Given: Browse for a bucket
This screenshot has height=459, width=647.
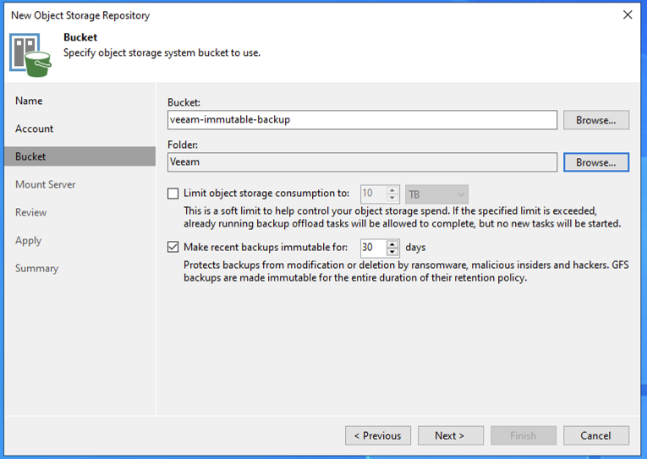Looking at the screenshot, I should (595, 120).
